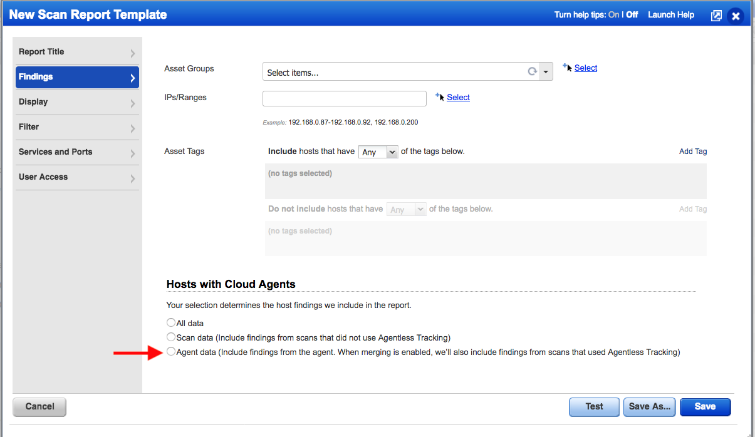Click the Test button
This screenshot has width=755, height=437.
pos(593,407)
